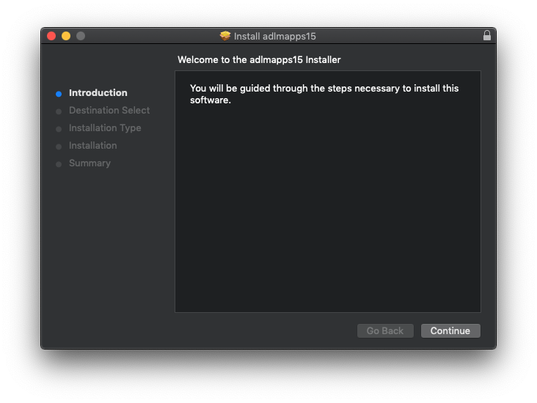Click the "Install adlmapps15" window title
This screenshot has height=403, width=537.
[274, 36]
